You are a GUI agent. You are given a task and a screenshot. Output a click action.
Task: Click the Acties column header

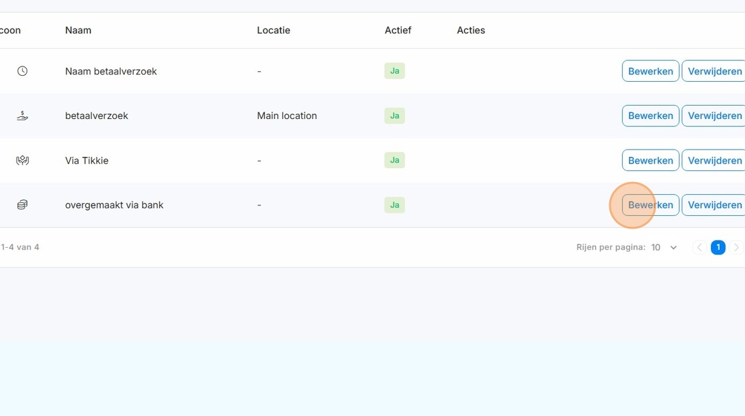pyautogui.click(x=471, y=31)
